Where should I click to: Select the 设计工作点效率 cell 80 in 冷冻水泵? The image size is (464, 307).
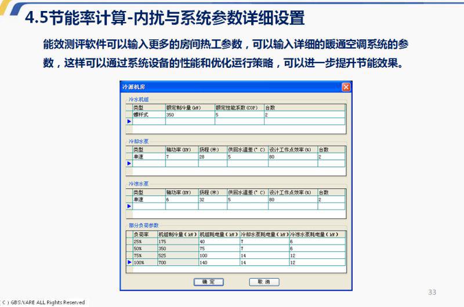293,199
